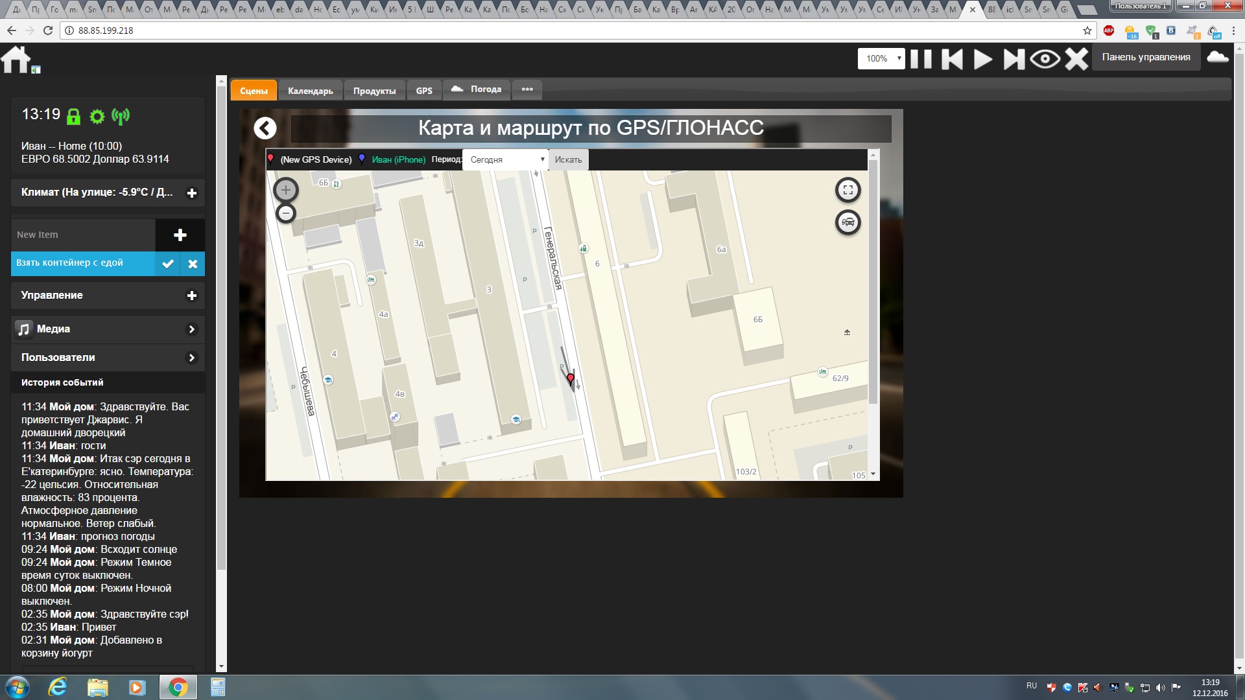
Task: Expand the Управление section
Action: 191,296
